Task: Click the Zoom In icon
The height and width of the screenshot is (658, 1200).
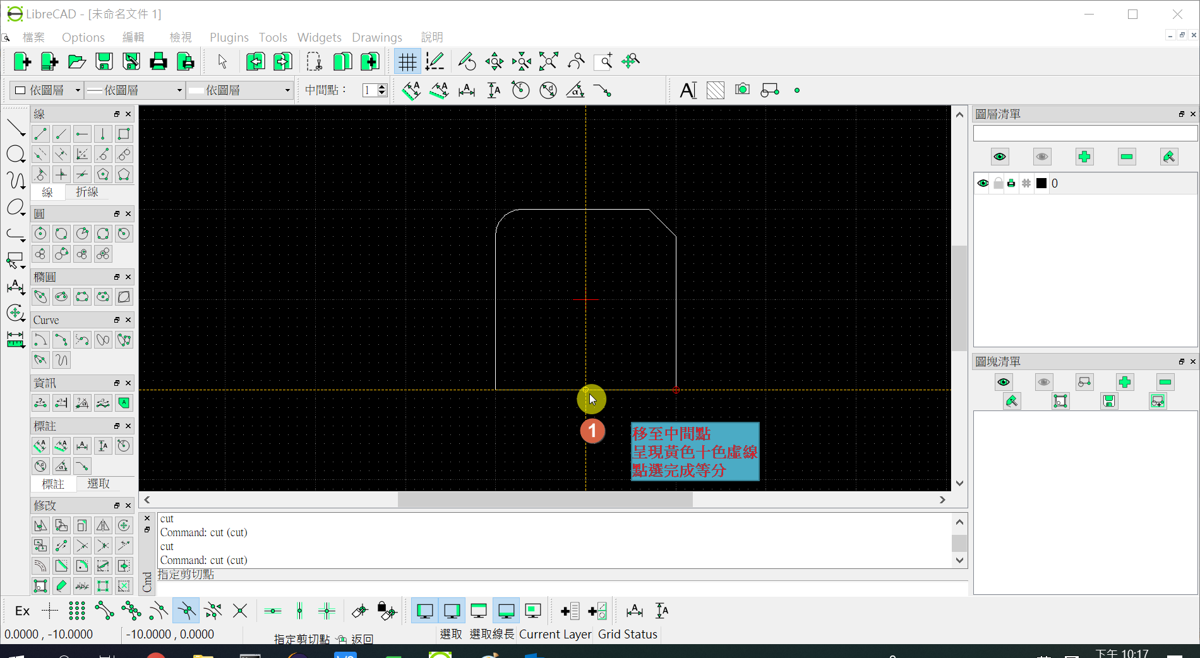Action: (x=495, y=61)
